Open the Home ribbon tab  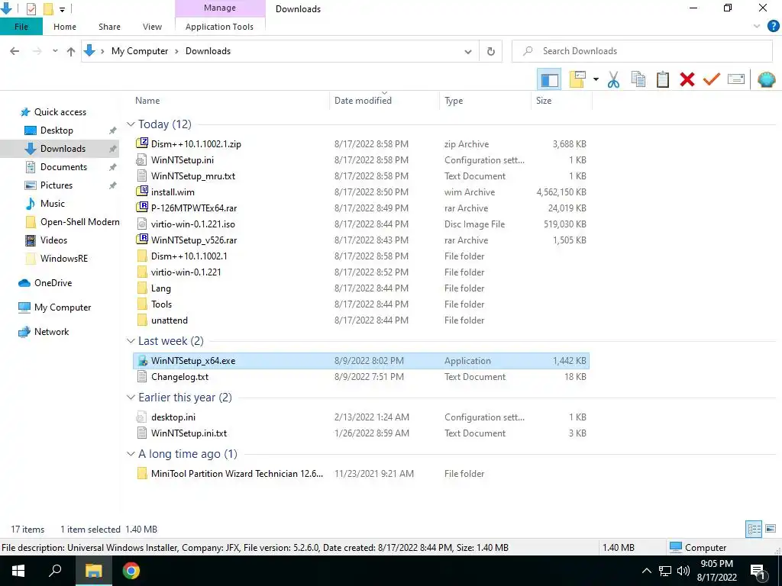tap(65, 27)
